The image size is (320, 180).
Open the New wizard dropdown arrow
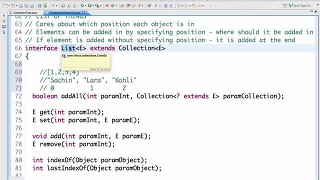coord(9,5)
